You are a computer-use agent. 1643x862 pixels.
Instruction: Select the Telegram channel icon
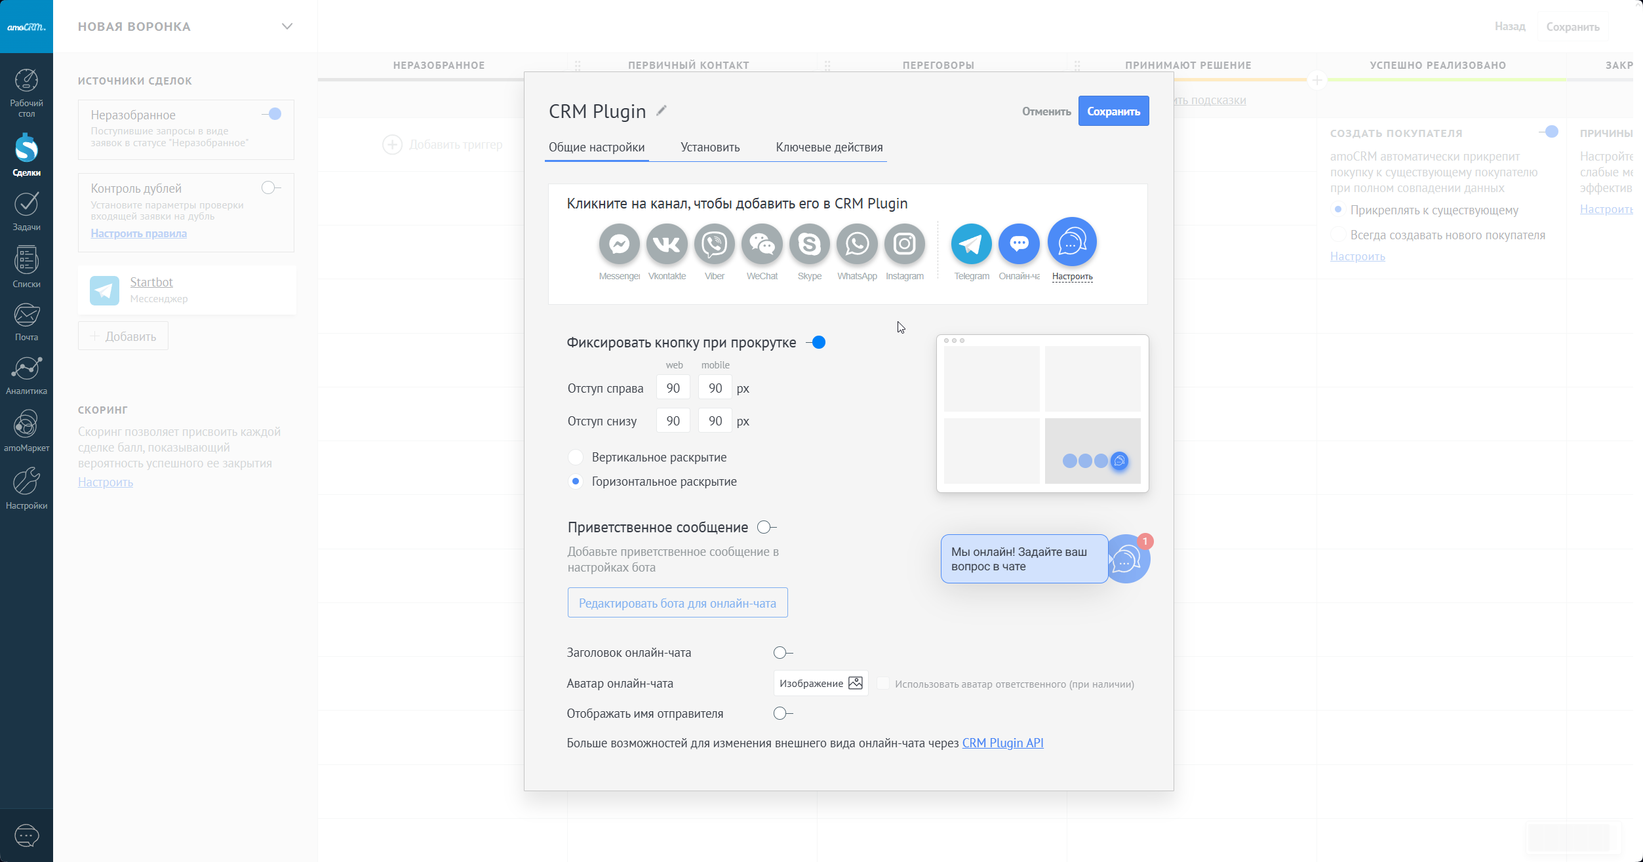971,244
